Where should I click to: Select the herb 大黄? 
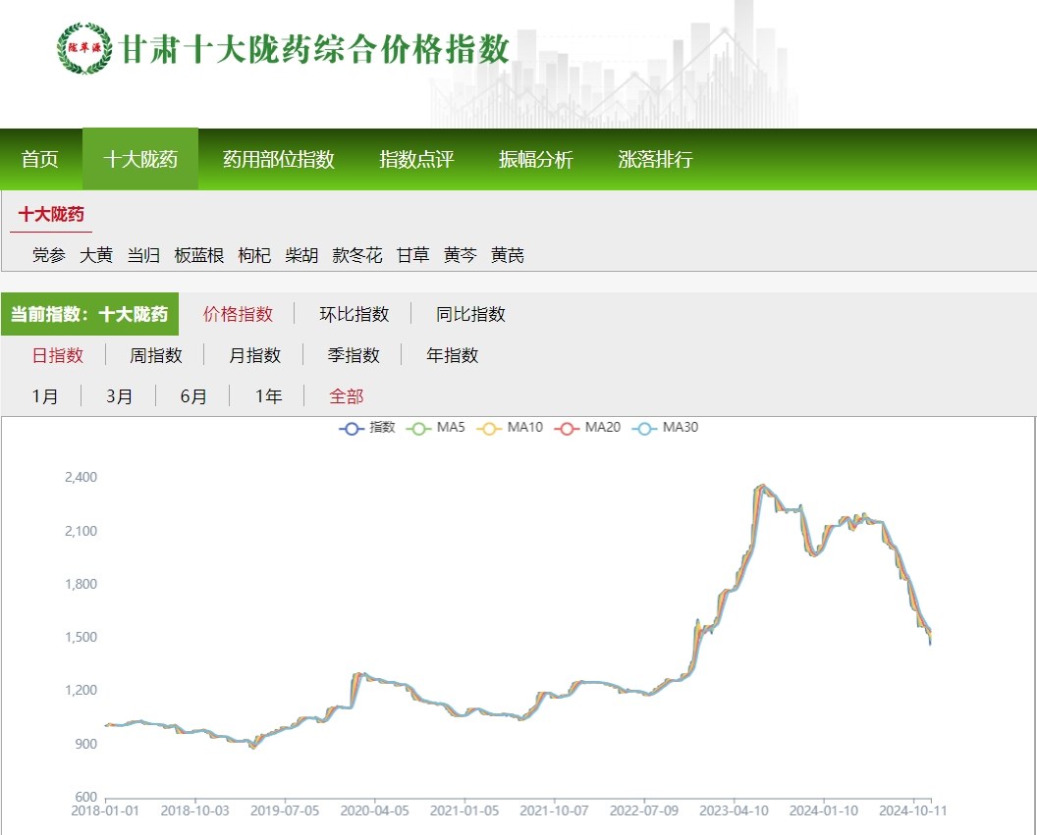click(96, 255)
